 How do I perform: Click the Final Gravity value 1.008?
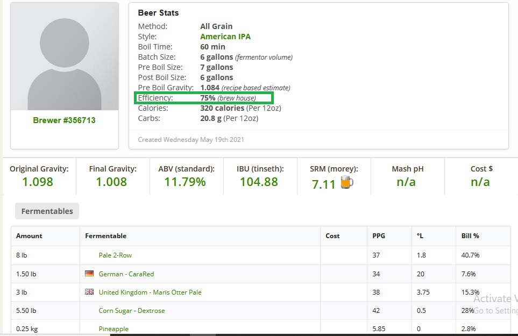(111, 182)
